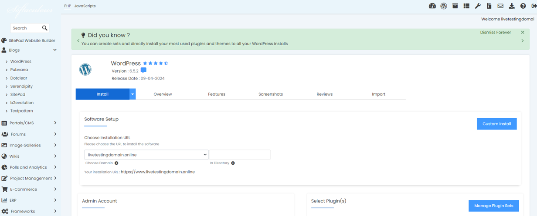The width and height of the screenshot is (537, 216).
Task: Expand the Project Management category
Action: point(55,178)
